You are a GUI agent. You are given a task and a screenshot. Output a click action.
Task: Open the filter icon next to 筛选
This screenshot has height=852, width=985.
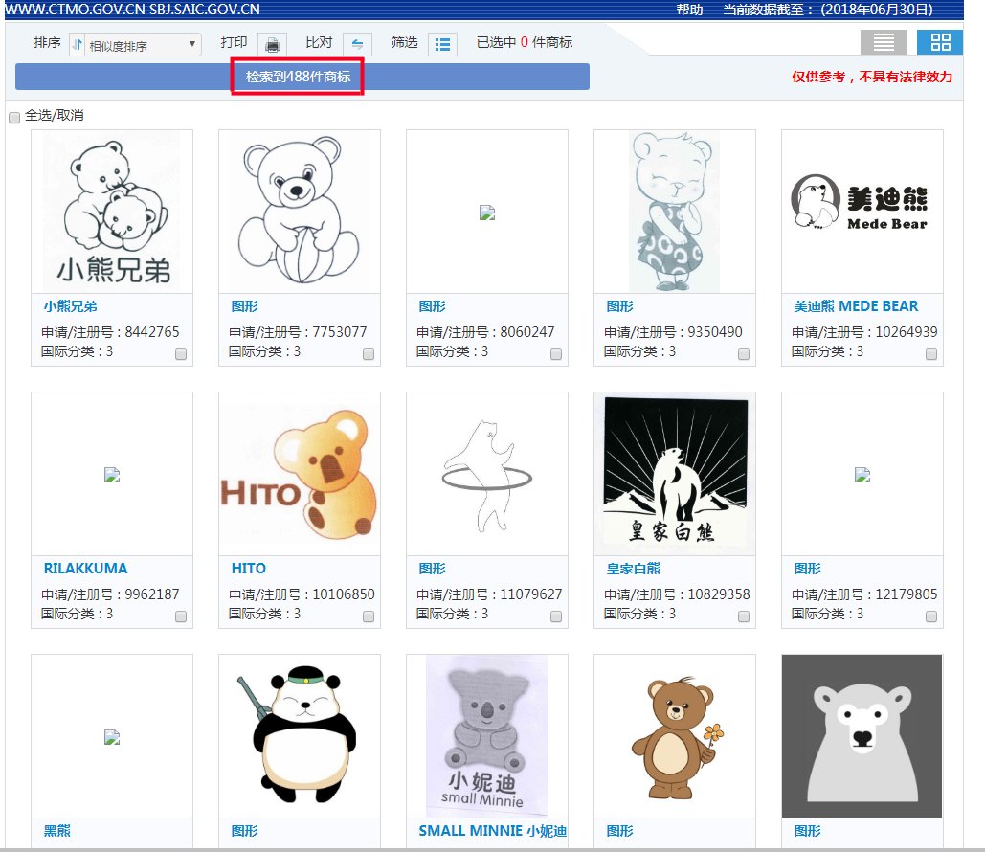(x=441, y=45)
